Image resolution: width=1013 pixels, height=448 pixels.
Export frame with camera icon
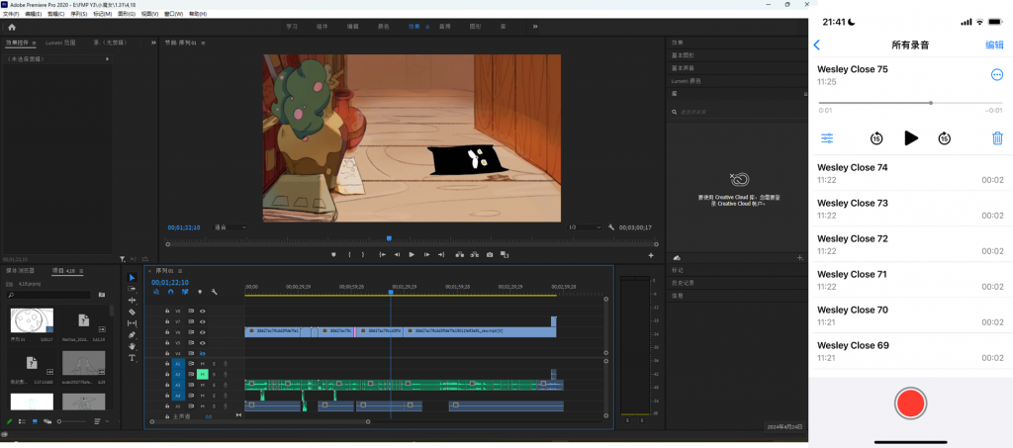[x=490, y=254]
